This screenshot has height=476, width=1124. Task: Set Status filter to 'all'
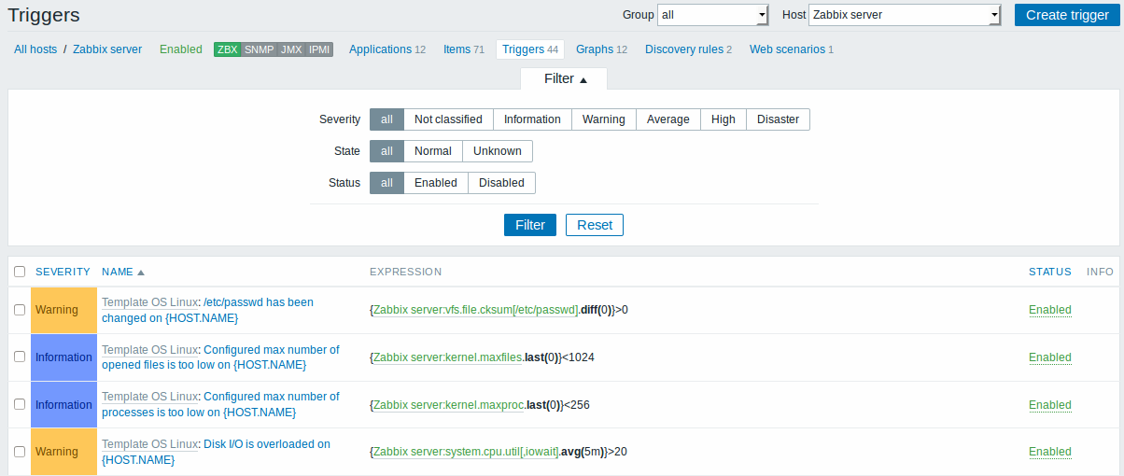pyautogui.click(x=386, y=183)
